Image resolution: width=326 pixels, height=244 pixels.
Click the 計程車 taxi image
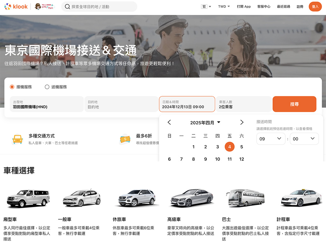tap(301, 198)
